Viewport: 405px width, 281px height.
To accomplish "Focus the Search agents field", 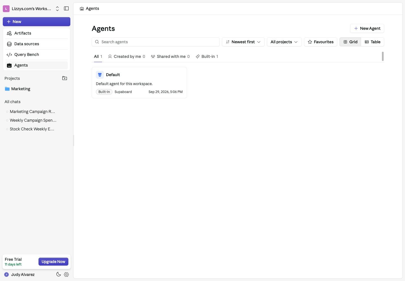I will pyautogui.click(x=156, y=42).
